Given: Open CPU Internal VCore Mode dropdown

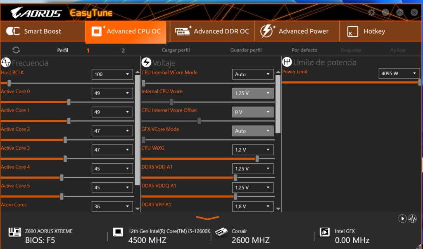Looking at the screenshot, I should [253, 74].
